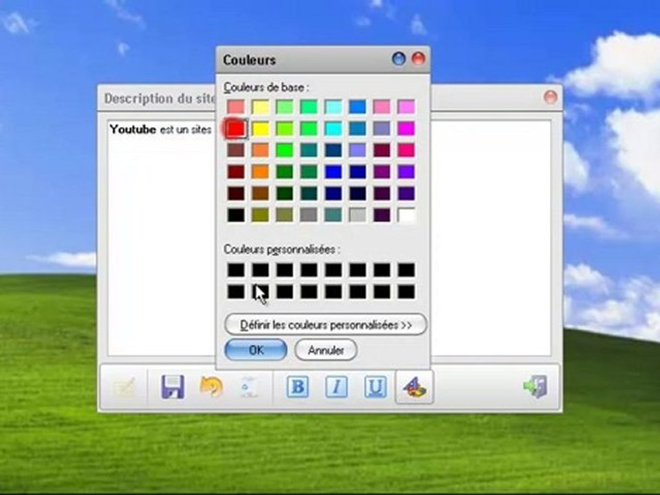Select the highlighted pure red swatch
660x495 pixels.
tap(236, 129)
